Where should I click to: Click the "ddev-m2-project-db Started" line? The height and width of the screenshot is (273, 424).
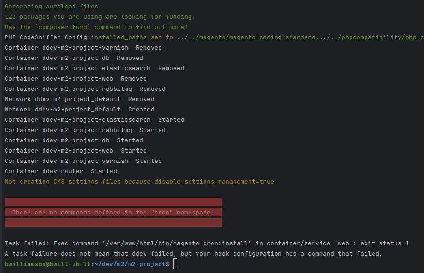tap(74, 140)
